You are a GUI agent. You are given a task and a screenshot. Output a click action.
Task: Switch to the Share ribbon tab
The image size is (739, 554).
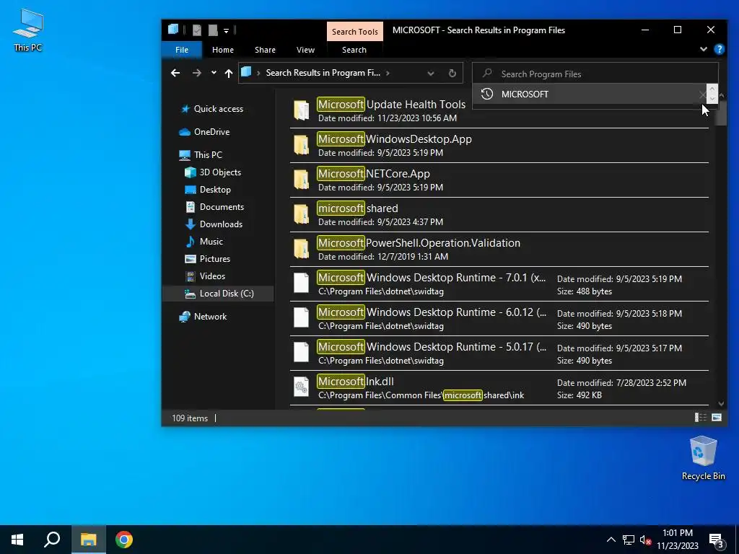tap(265, 50)
